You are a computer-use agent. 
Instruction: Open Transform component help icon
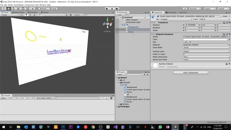[x=224, y=22]
